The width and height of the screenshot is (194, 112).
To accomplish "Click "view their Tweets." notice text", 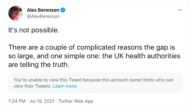I will [32, 86].
